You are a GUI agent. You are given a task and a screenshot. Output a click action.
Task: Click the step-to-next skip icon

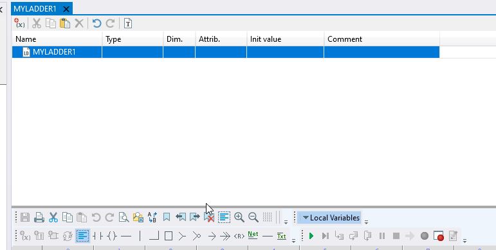pos(325,236)
